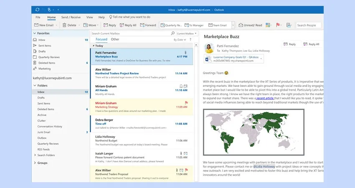Screen dimensions: 355x188
Task: Open Lucerne Company Goals Q1 - Q4.docx attachment
Action: (234, 59)
